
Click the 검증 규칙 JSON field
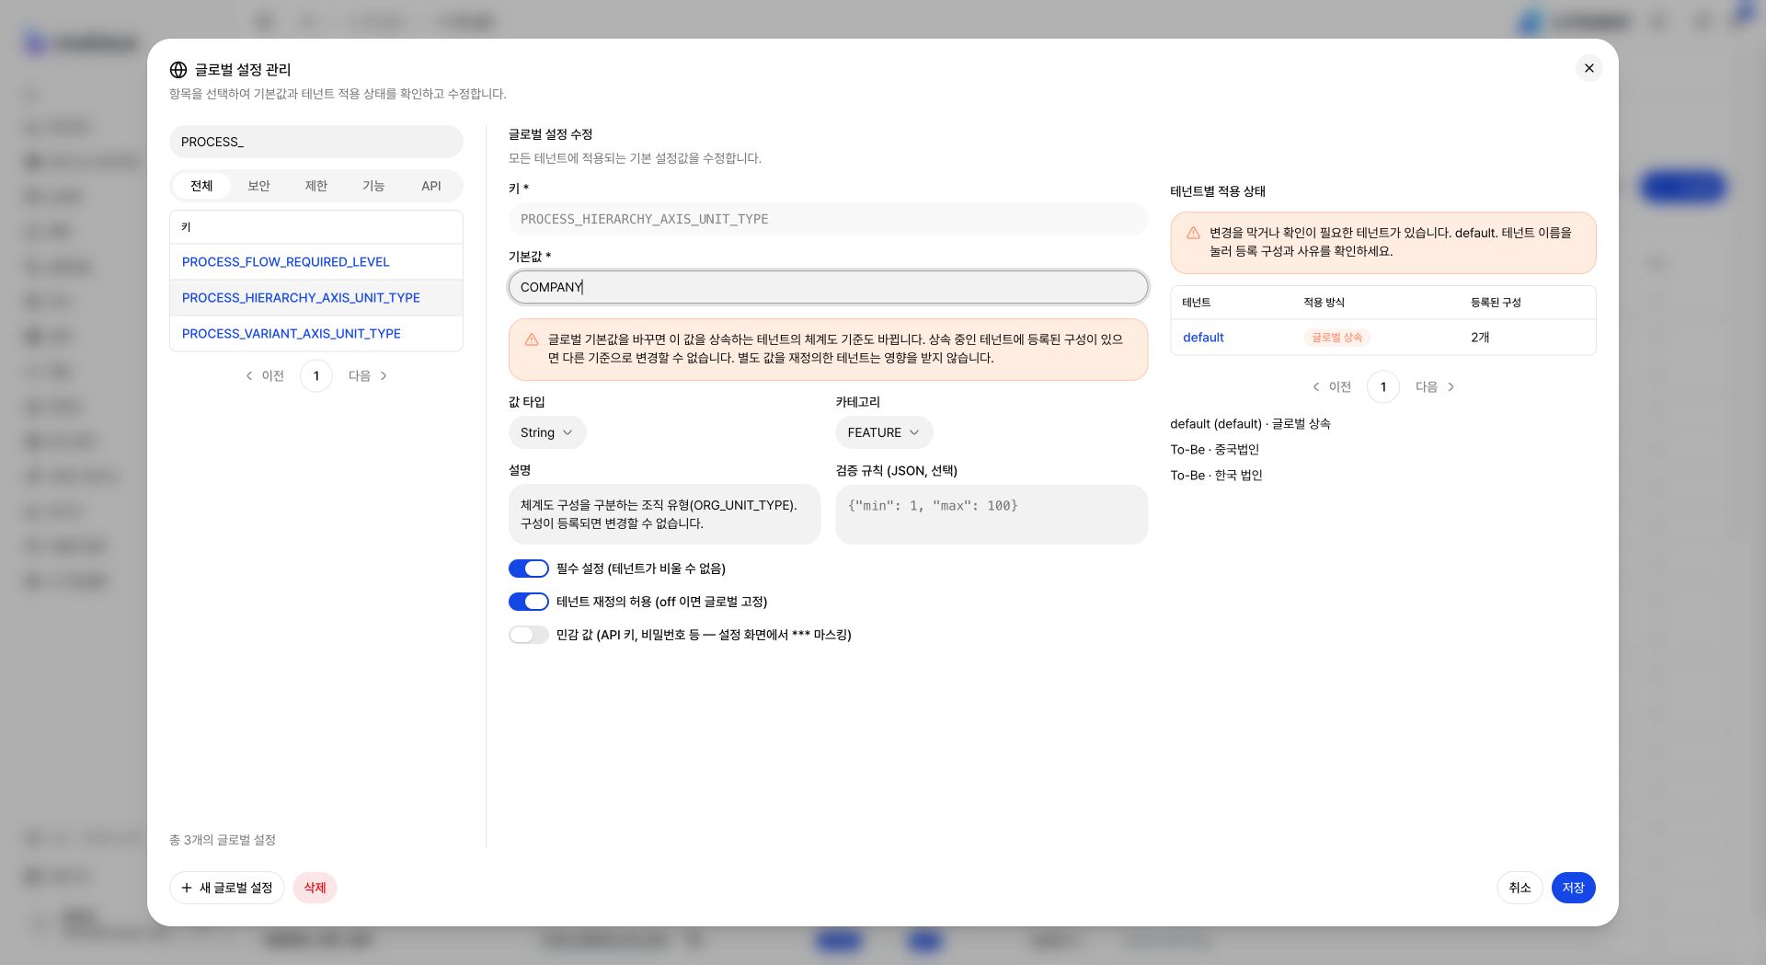click(992, 514)
